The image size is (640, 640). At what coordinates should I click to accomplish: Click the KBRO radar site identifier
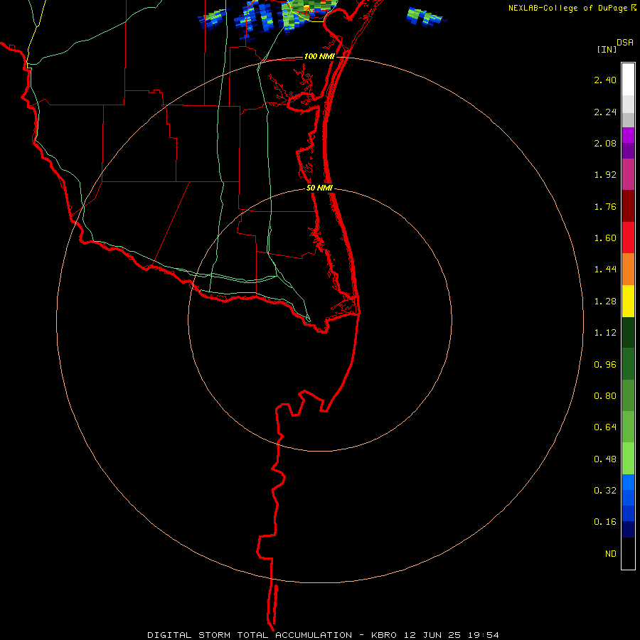384,635
